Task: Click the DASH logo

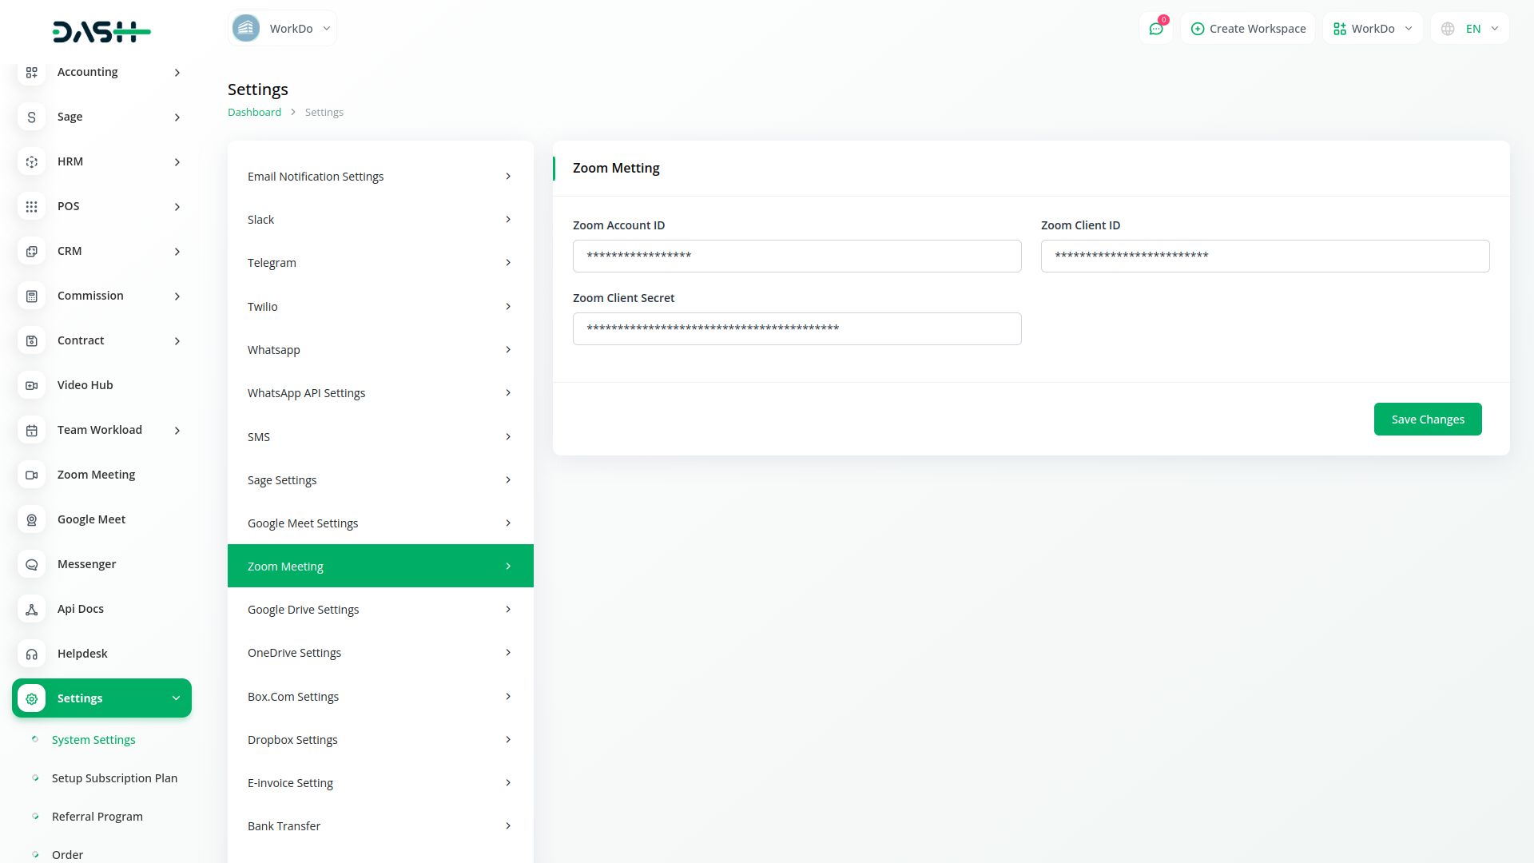Action: tap(101, 32)
